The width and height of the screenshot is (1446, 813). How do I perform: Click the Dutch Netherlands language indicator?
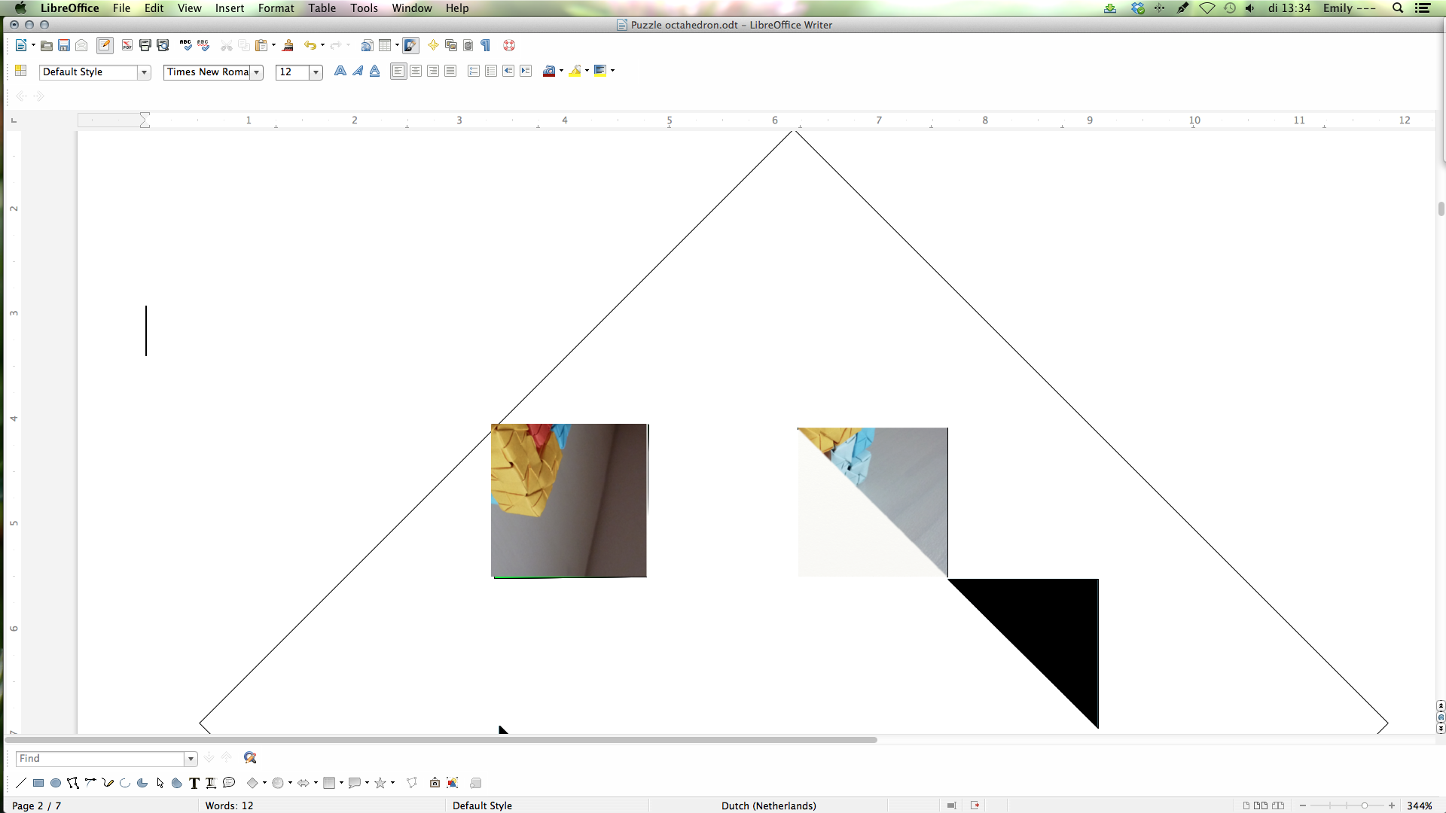click(x=770, y=805)
